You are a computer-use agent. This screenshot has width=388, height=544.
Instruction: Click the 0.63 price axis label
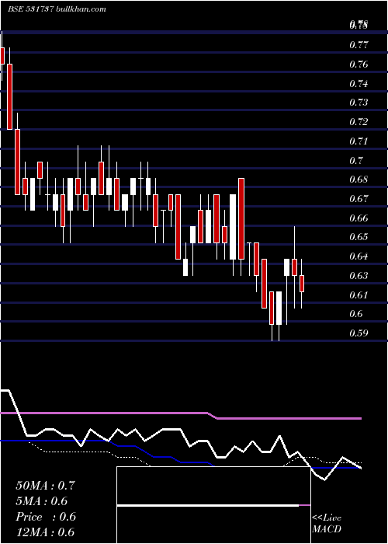point(359,275)
